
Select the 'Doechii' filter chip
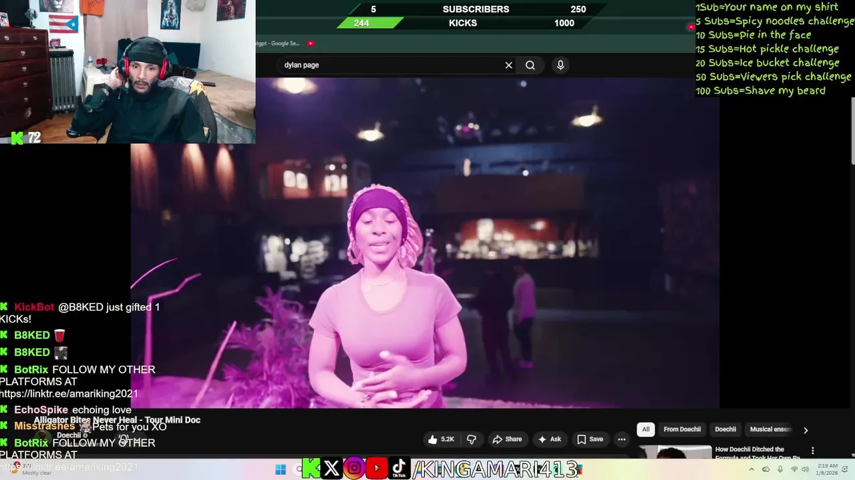pyautogui.click(x=725, y=429)
